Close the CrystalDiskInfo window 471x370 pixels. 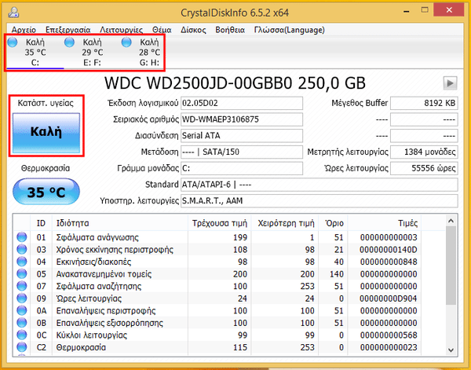pyautogui.click(x=449, y=10)
